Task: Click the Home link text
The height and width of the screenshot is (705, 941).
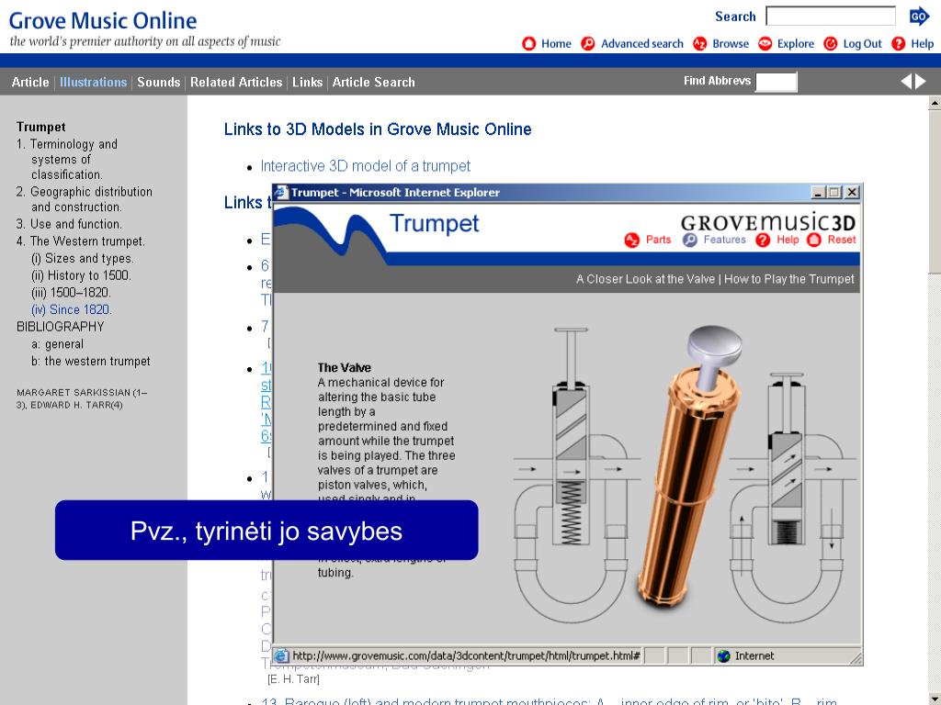Action: tap(556, 44)
